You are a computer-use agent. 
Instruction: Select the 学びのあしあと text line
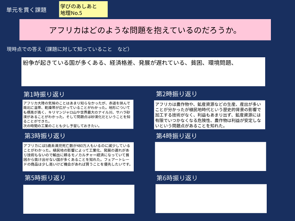(x=78, y=6)
